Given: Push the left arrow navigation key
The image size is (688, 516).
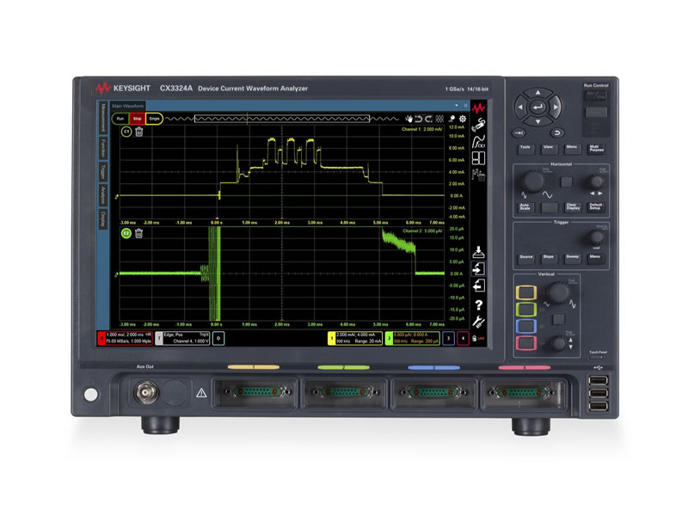Looking at the screenshot, I should coord(520,107).
